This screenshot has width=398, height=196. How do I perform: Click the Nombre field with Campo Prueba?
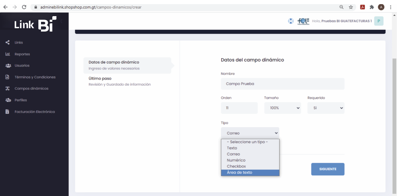(282, 84)
